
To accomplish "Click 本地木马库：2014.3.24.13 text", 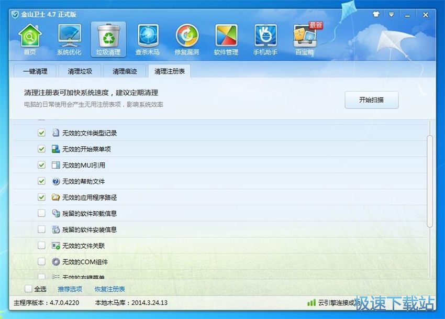I will (131, 303).
